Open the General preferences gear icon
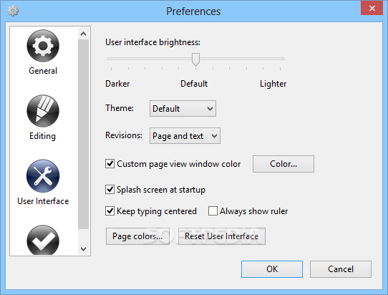 (x=43, y=46)
